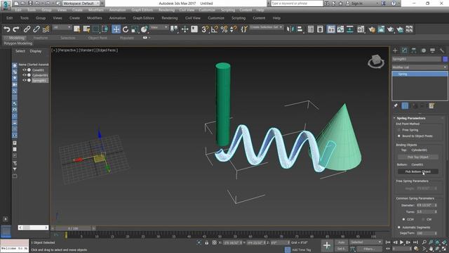Click the ViewCube in the viewport

[376, 61]
